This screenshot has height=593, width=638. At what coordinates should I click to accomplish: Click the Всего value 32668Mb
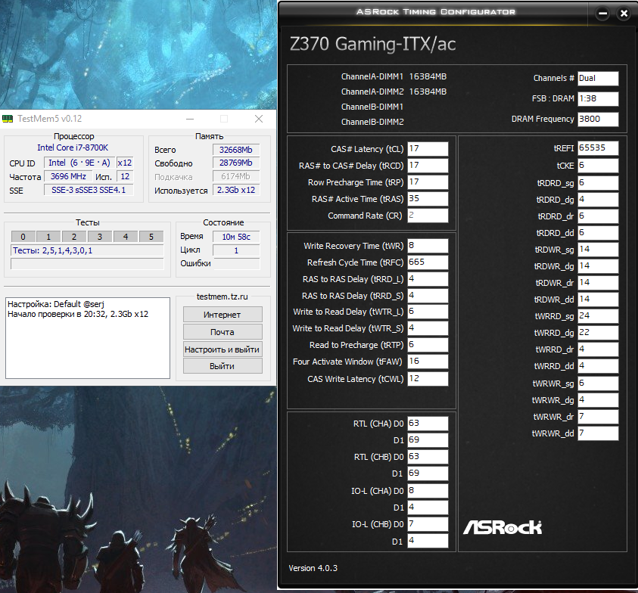[x=236, y=150]
